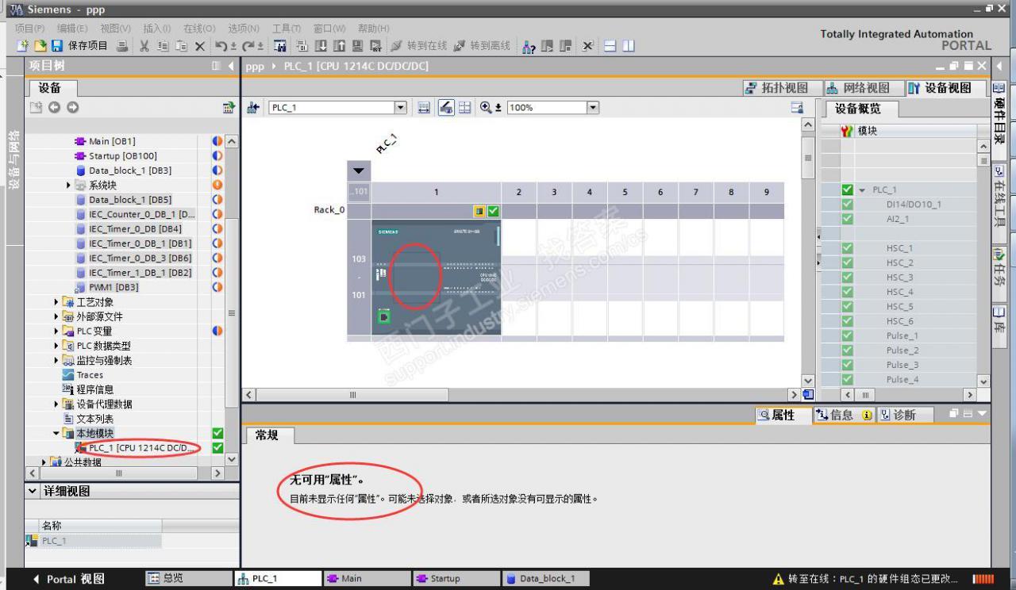Open the 工具(T) menu
This screenshot has width=1016, height=590.
(x=287, y=29)
